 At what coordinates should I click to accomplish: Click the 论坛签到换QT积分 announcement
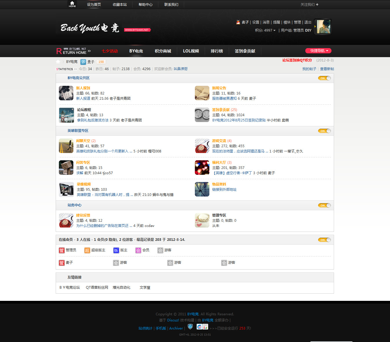pos(297,60)
